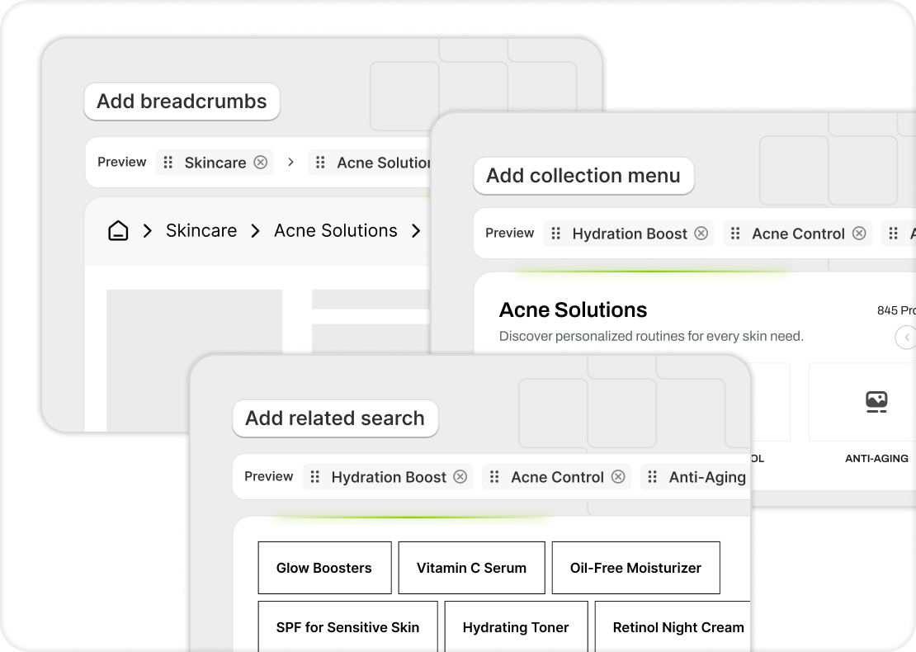Viewport: 916px width, 652px height.
Task: Select the Glow Boosters search suggestion
Action: pos(324,568)
